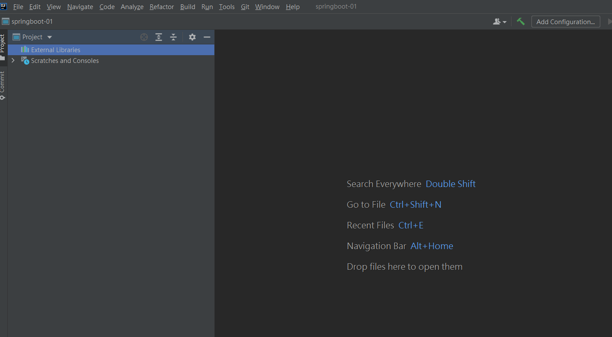Expand Scratches and Consoles node

tap(13, 61)
